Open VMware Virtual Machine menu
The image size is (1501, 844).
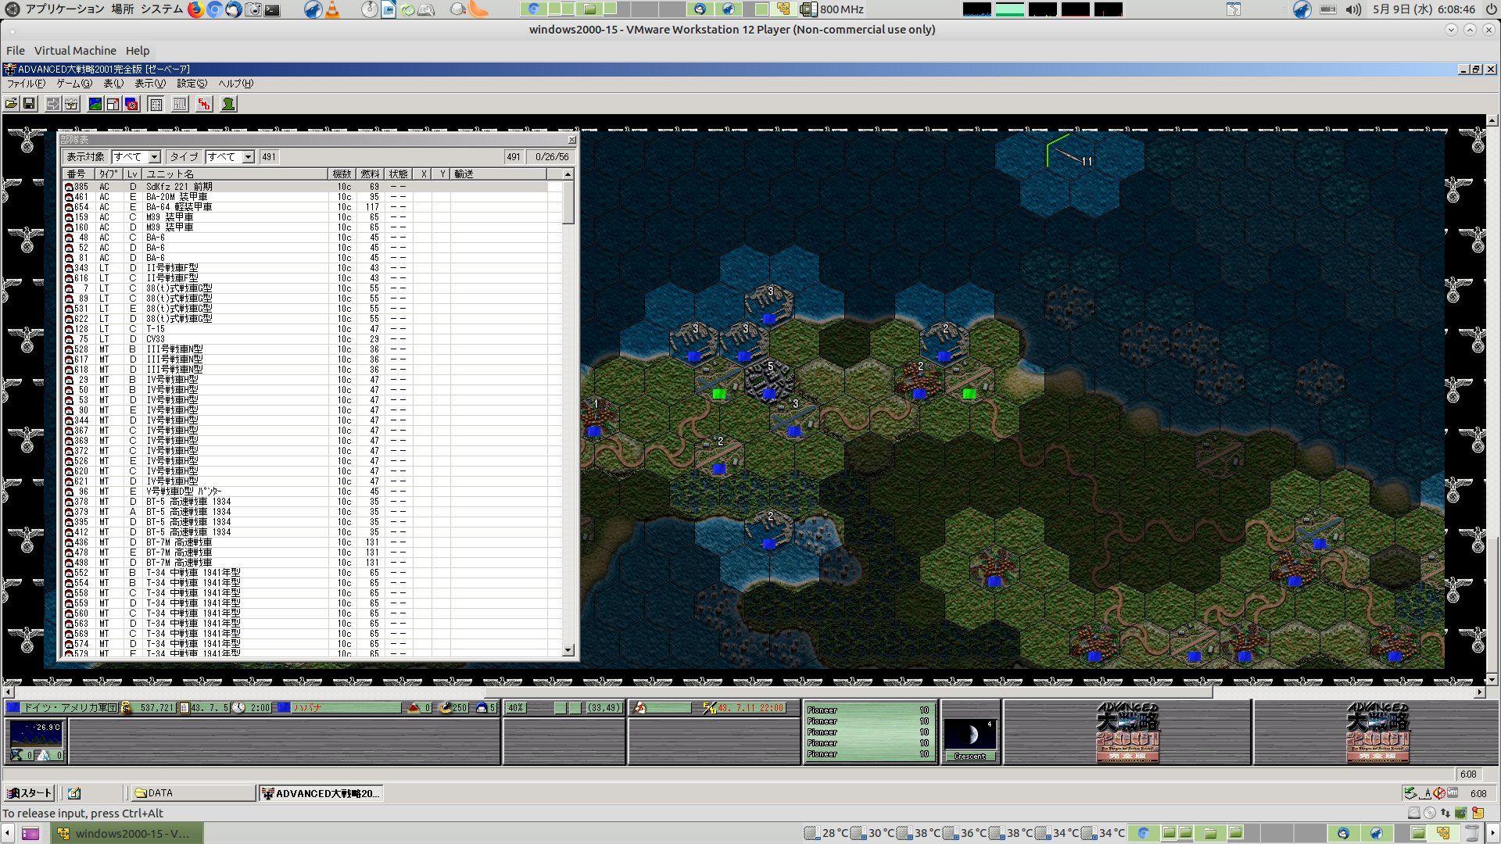75,51
